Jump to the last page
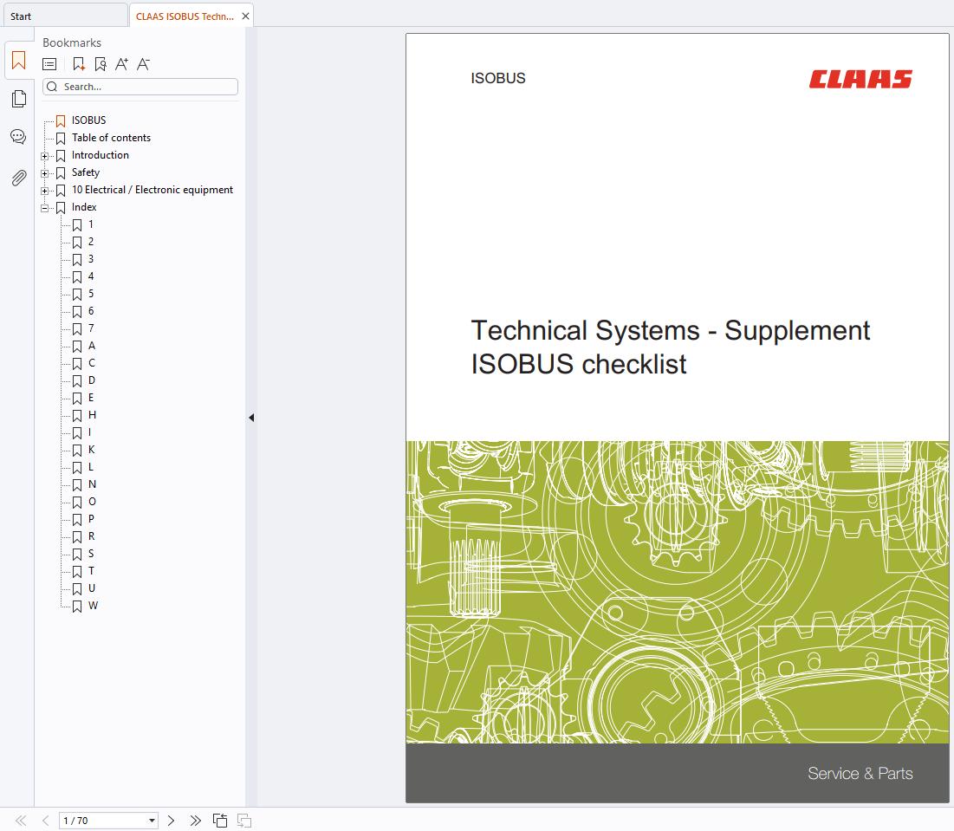The image size is (954, 831). coord(195,821)
